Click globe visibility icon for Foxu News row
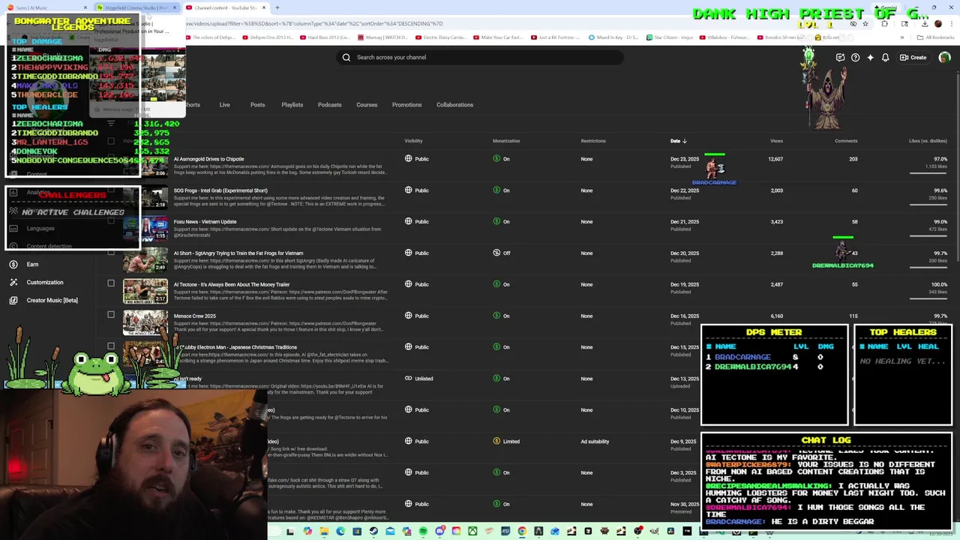 pos(408,221)
